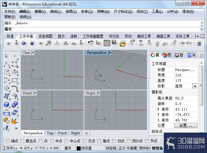Click the undo CPlane change icon

[x=91, y=43]
